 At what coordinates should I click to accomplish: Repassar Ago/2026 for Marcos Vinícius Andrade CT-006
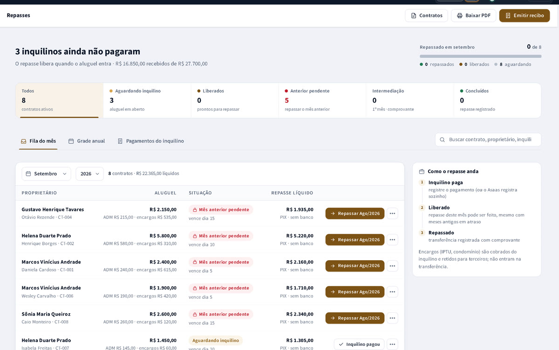coord(355,292)
